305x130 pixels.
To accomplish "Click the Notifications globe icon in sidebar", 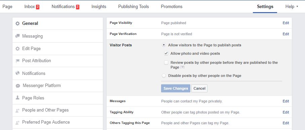I will tap(17, 73).
